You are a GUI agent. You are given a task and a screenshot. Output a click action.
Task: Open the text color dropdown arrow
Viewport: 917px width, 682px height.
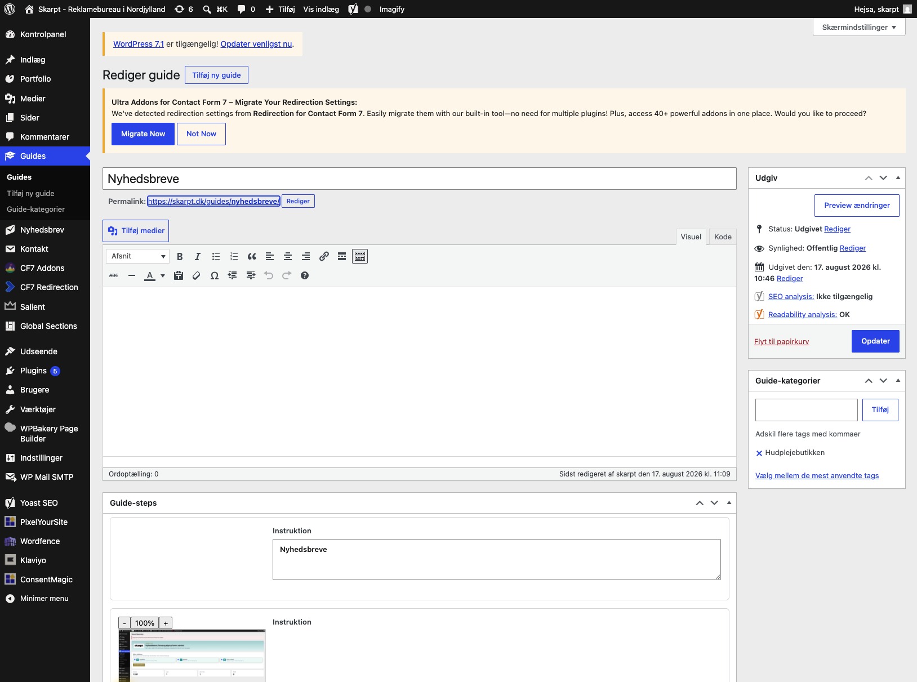(x=163, y=276)
